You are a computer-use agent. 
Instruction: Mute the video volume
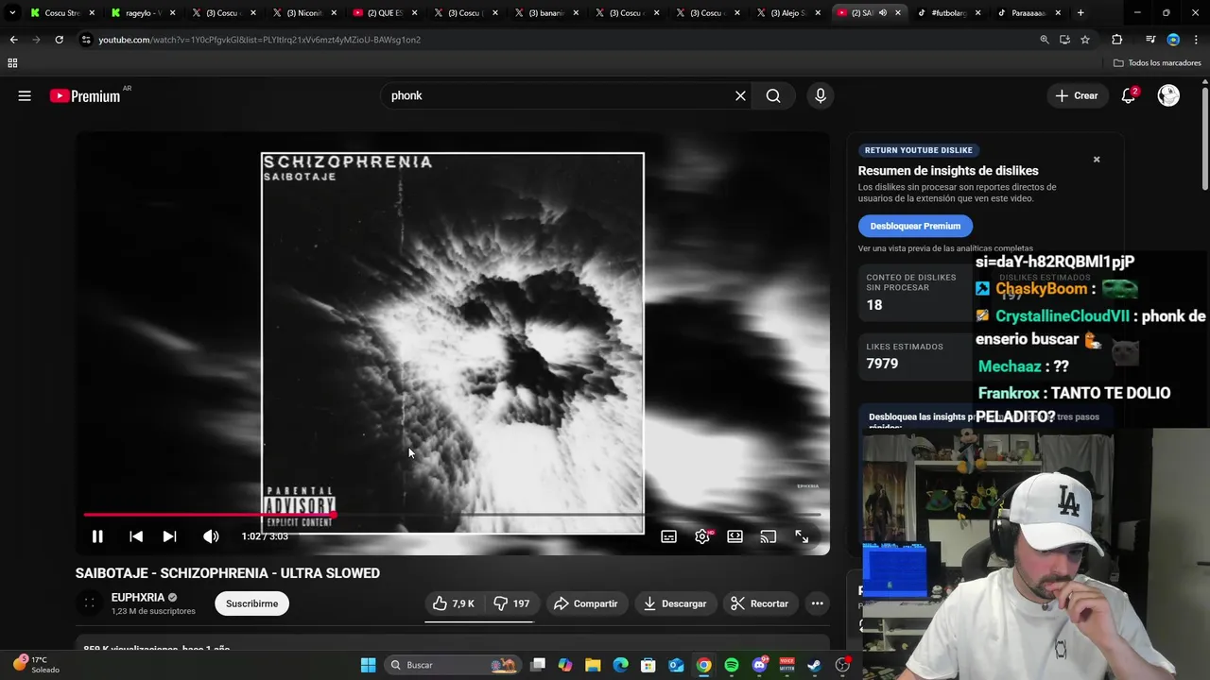pos(211,536)
